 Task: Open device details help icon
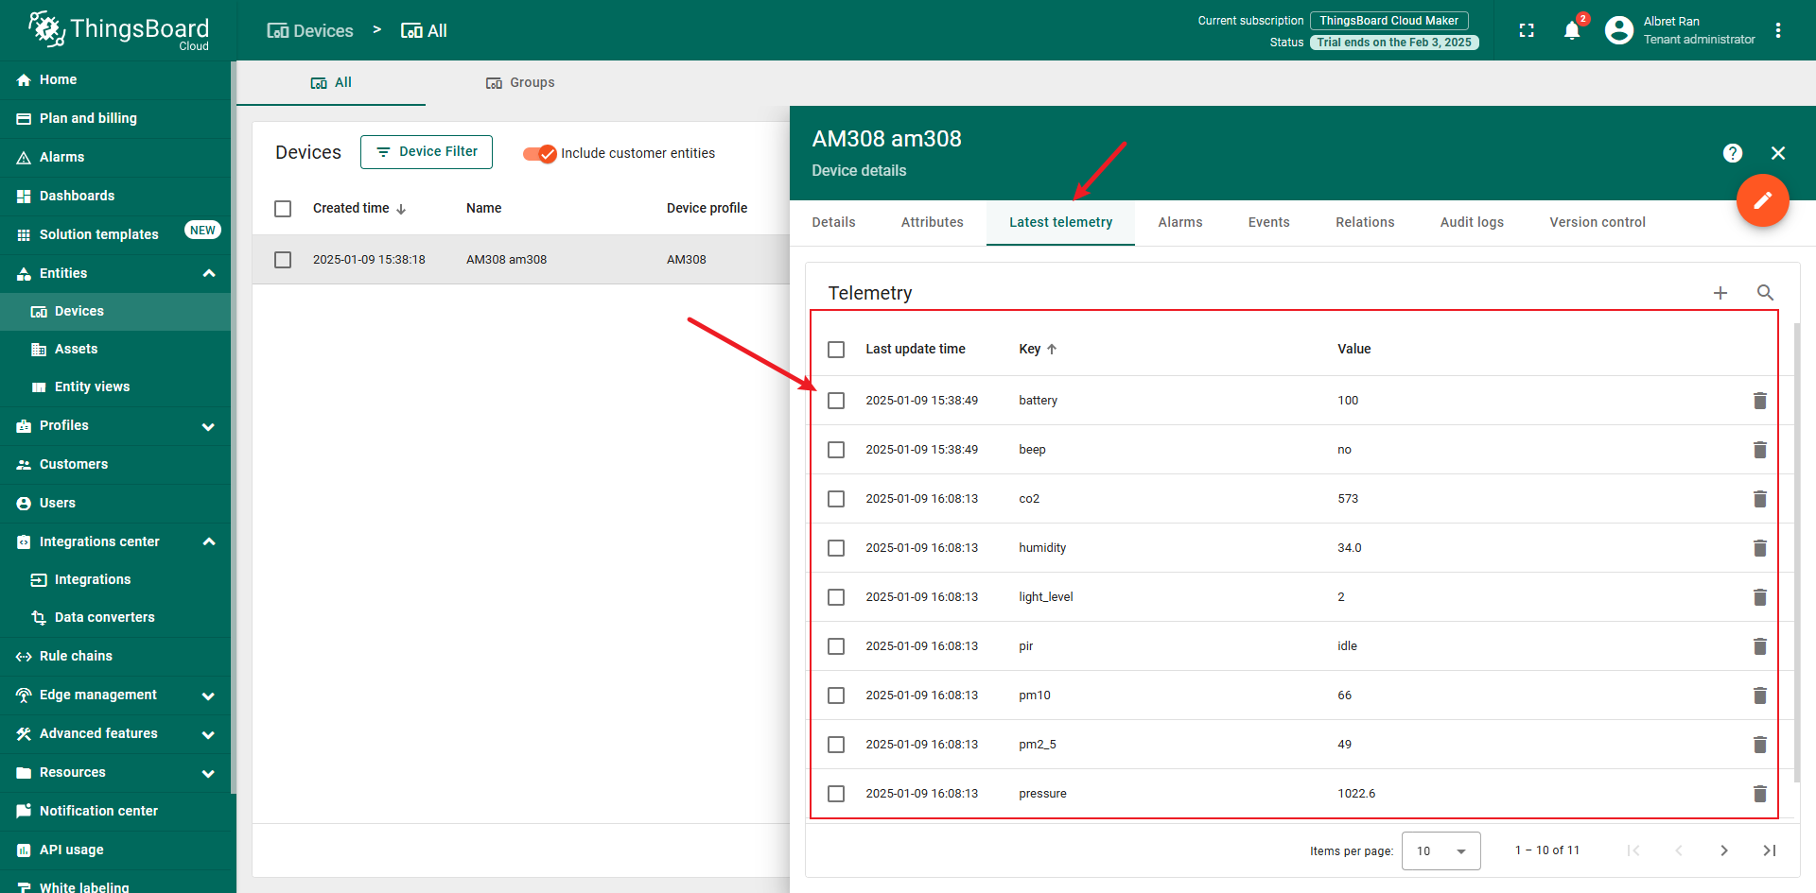click(1733, 153)
